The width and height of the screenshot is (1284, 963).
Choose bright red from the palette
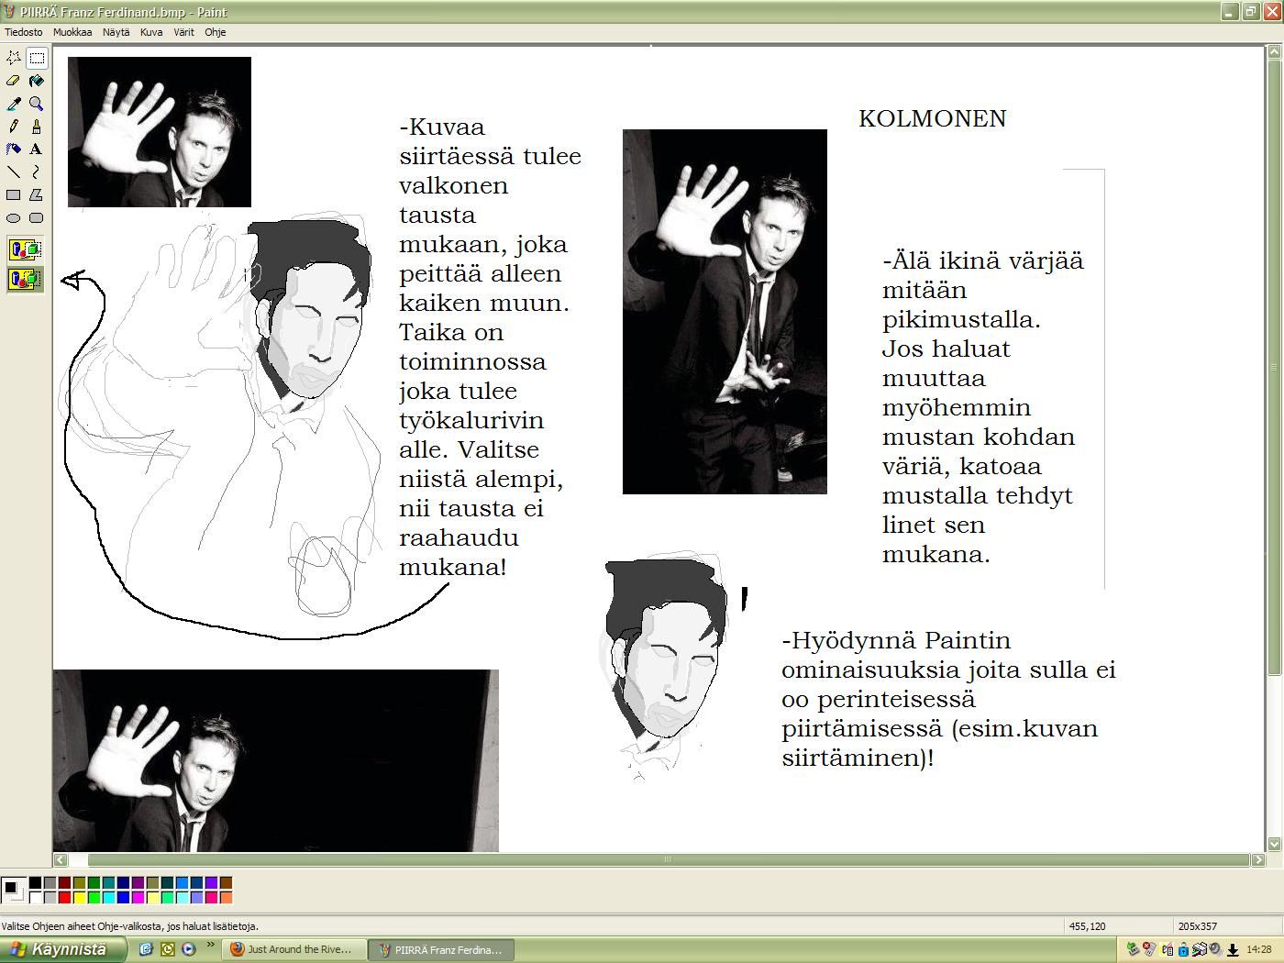(64, 898)
